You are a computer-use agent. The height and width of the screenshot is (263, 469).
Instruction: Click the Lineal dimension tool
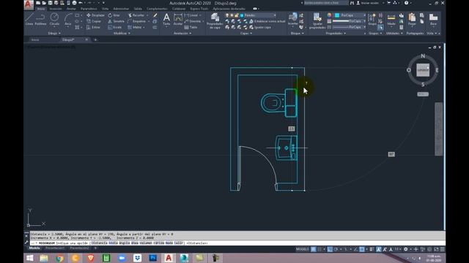(191, 15)
